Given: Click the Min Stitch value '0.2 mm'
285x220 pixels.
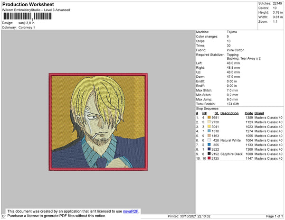Looking at the screenshot, I should point(232,95).
